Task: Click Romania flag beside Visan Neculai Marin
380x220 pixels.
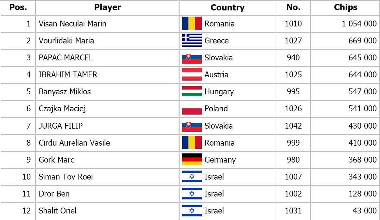Action: tap(192, 23)
